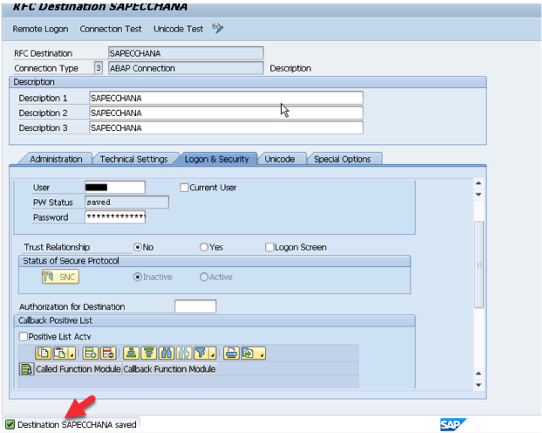542x433 pixels.
Task: Click the select-all icon beside Called Function Module
Action: pyautogui.click(x=26, y=370)
